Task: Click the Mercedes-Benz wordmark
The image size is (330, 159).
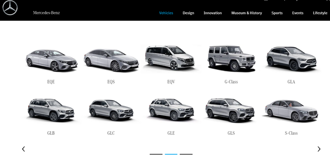Action: pos(46,13)
